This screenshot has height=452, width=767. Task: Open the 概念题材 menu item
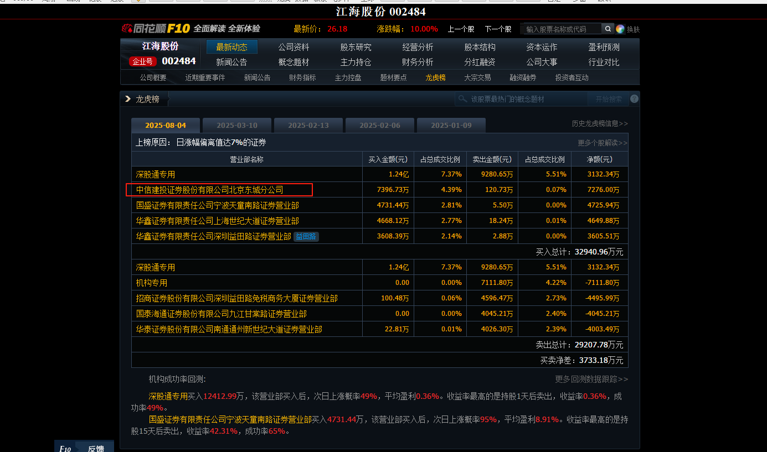point(294,62)
